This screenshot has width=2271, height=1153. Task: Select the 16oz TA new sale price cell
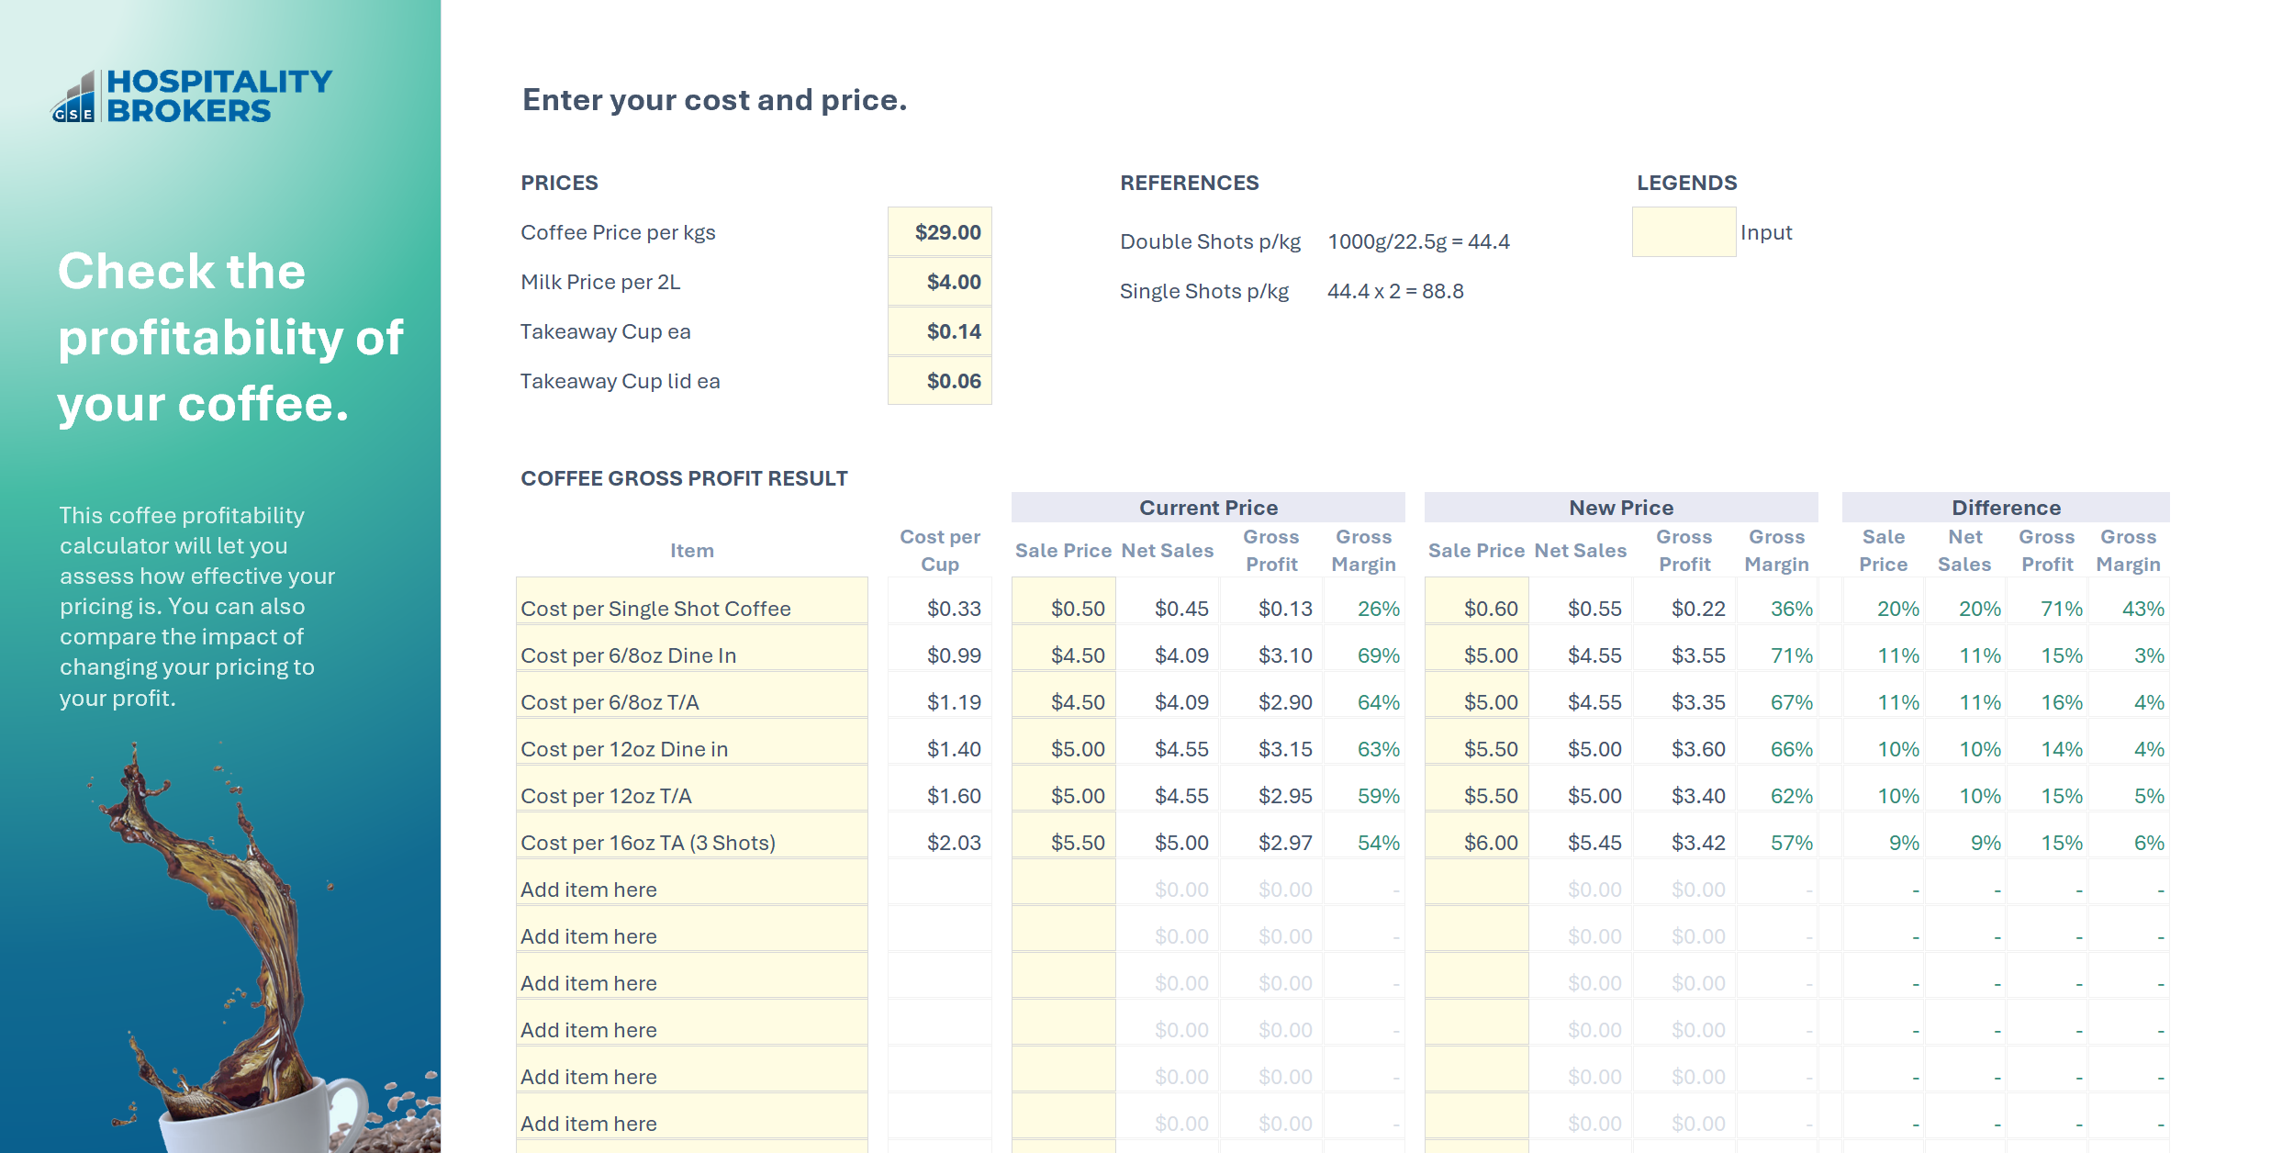click(1476, 835)
